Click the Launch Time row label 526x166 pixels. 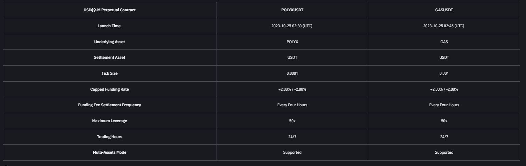109,26
